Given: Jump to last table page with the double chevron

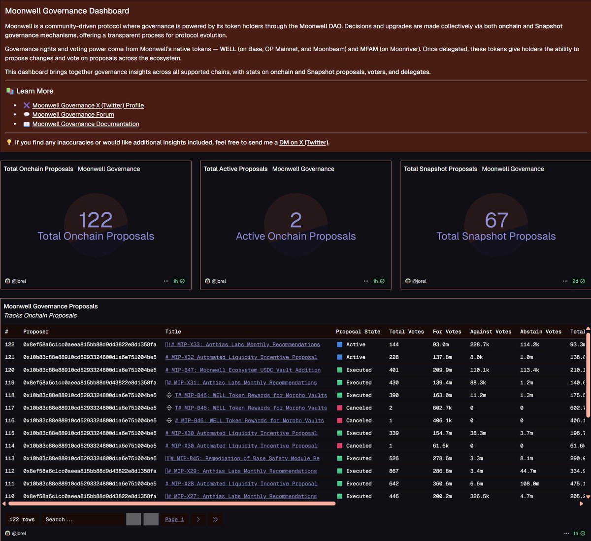Looking at the screenshot, I should (215, 519).
